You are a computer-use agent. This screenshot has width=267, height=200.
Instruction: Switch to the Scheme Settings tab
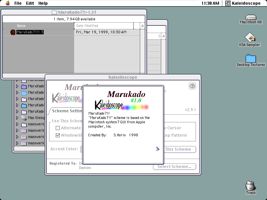pyautogui.click(x=66, y=111)
